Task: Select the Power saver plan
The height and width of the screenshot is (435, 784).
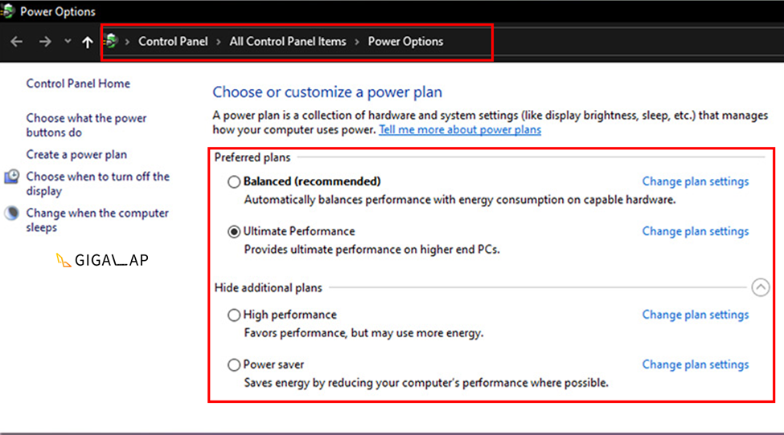Action: pyautogui.click(x=234, y=365)
